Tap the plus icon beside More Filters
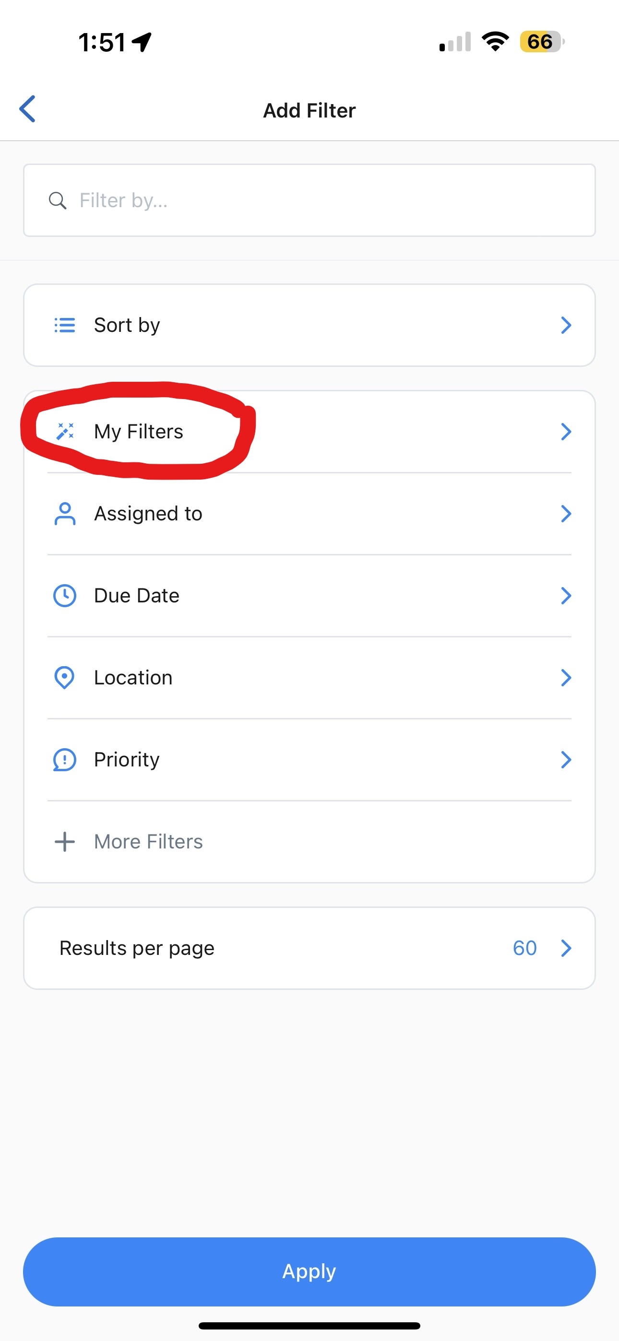 coord(65,842)
